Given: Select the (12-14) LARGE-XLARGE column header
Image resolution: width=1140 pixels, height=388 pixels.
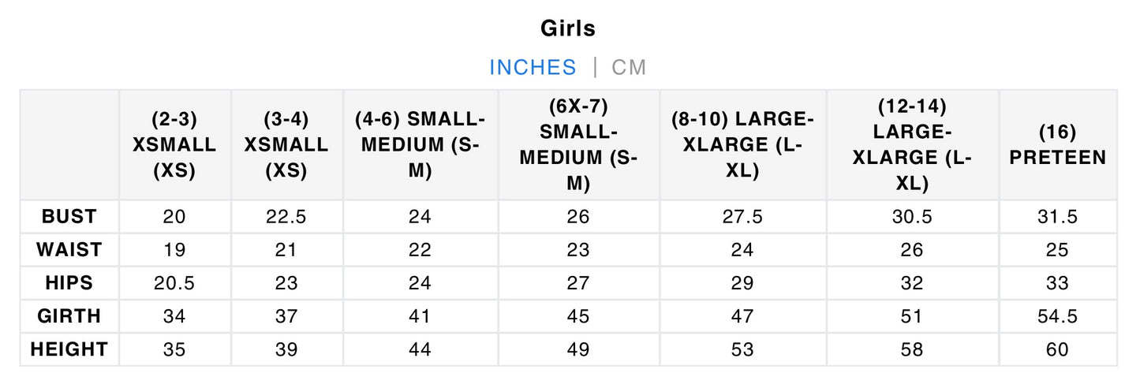Looking at the screenshot, I should 912,144.
